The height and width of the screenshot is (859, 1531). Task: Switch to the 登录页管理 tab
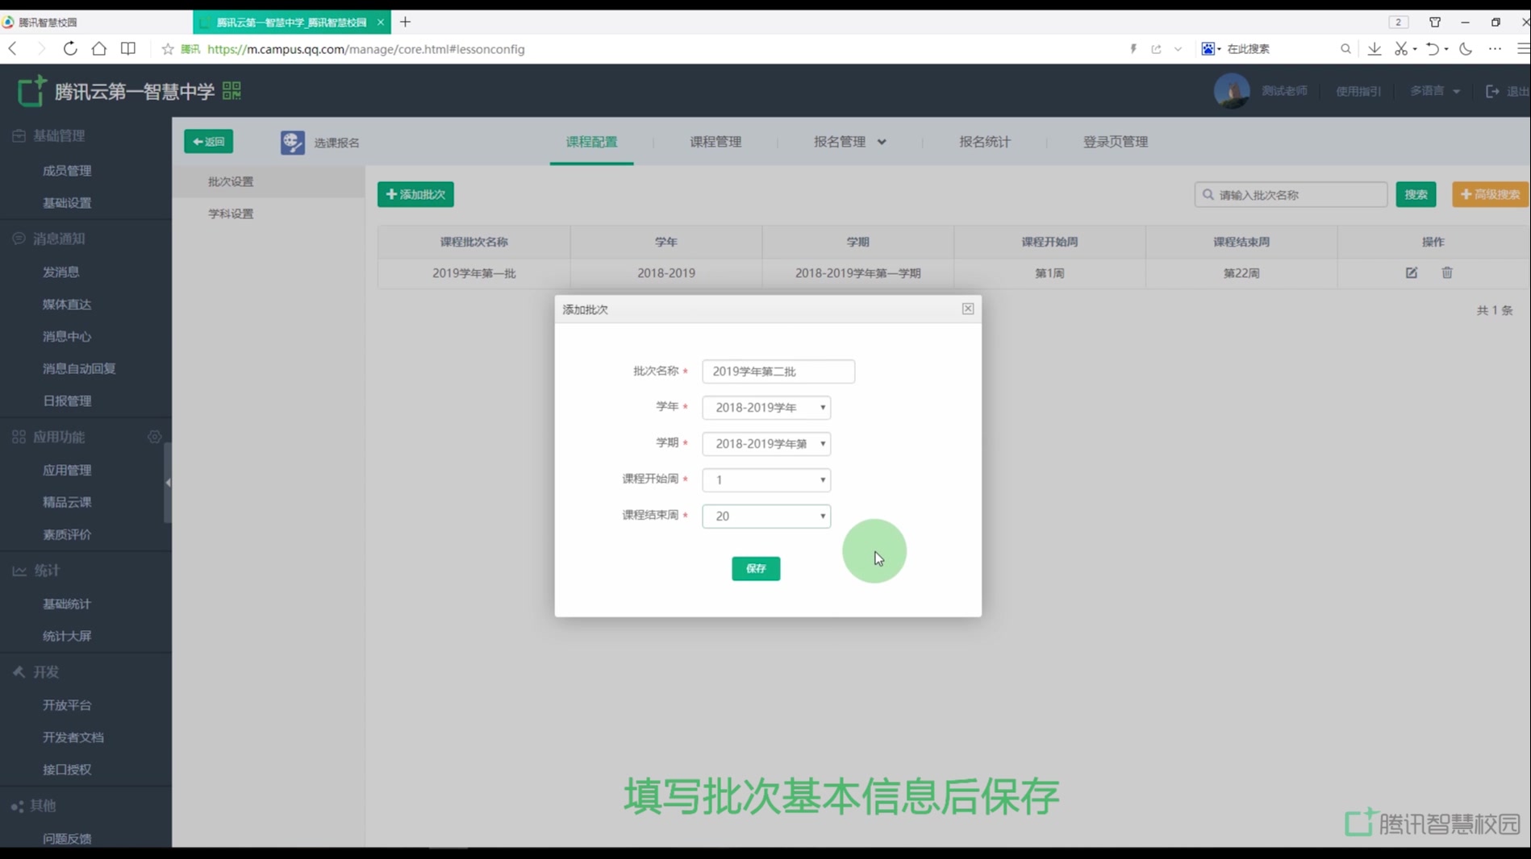1116,142
